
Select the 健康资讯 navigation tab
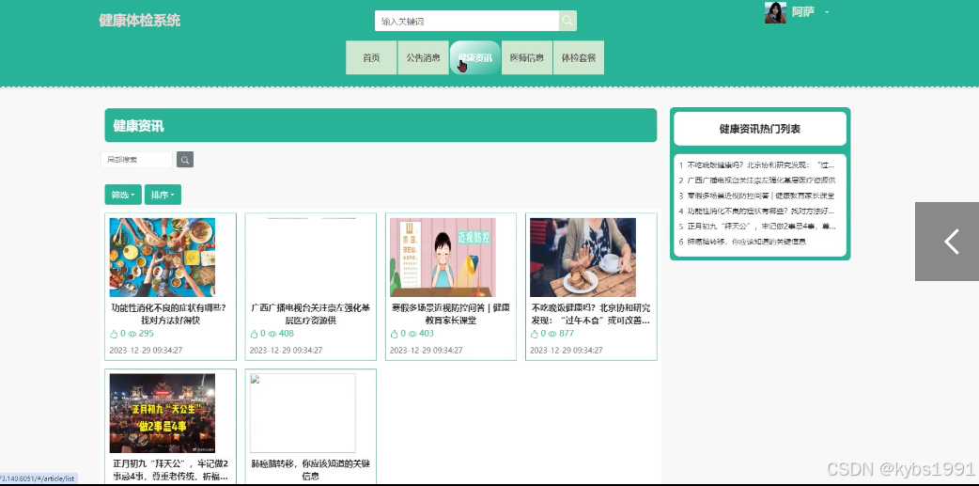pos(474,57)
